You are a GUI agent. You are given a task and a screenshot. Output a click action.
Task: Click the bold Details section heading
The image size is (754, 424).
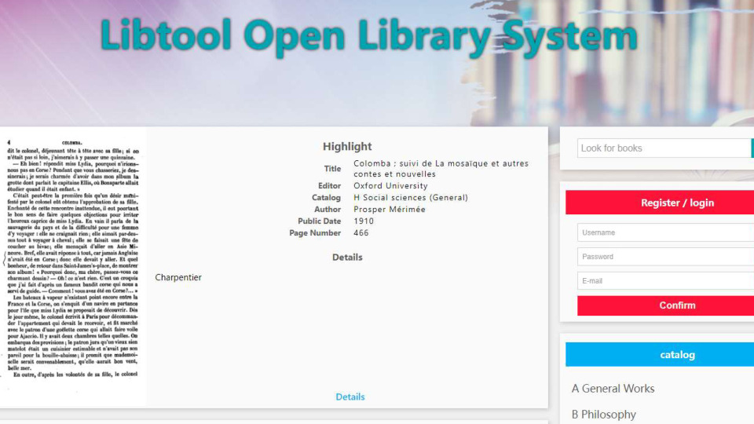coord(347,258)
